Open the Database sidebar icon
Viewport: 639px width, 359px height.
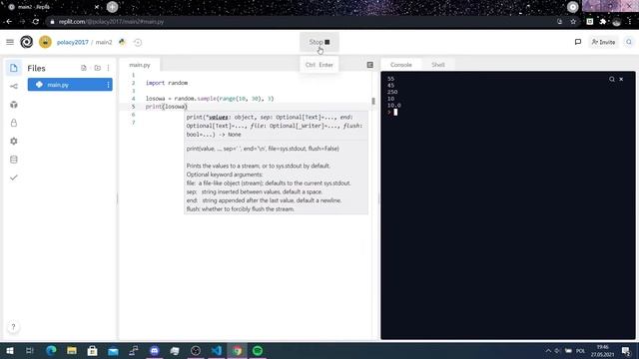[x=13, y=160]
